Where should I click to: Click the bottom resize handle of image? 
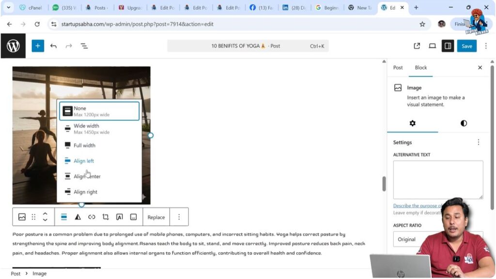tap(81, 204)
